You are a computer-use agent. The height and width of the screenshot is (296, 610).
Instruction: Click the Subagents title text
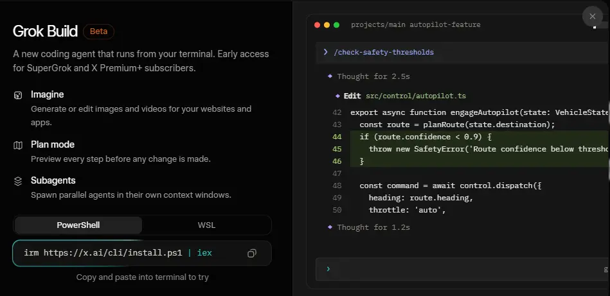tap(53, 180)
